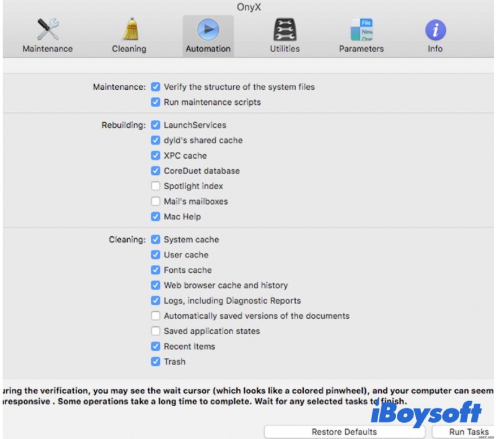
Task: Open the Parameters section
Action: coord(361,32)
